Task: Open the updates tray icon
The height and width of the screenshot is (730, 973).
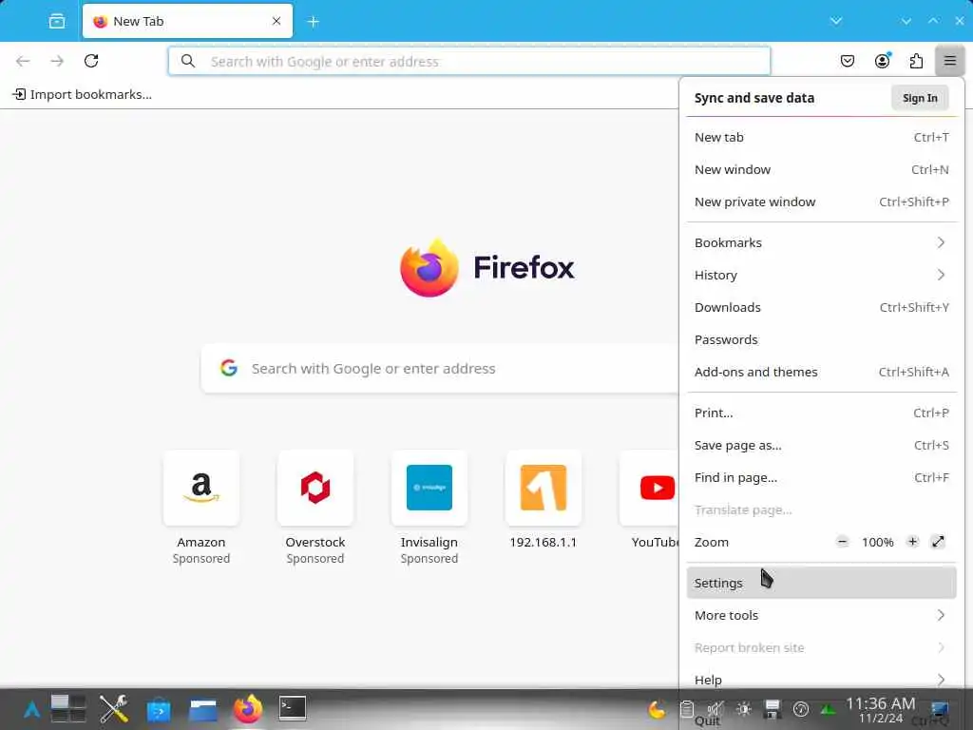Action: (801, 709)
